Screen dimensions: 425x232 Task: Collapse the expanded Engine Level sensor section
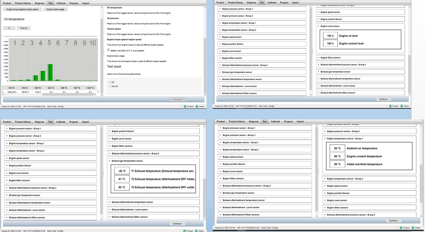[318, 26]
